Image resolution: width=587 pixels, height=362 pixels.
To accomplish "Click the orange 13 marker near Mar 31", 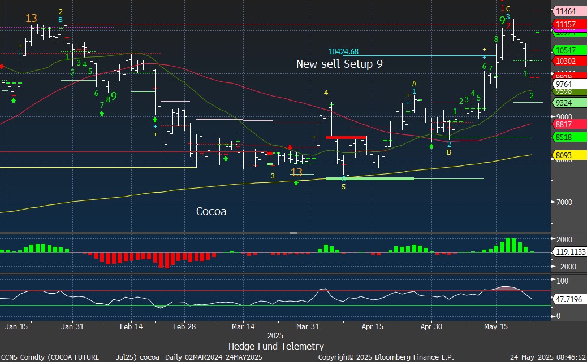I will pyautogui.click(x=296, y=172).
